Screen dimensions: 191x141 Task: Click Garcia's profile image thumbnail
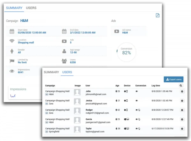(x=77, y=120)
